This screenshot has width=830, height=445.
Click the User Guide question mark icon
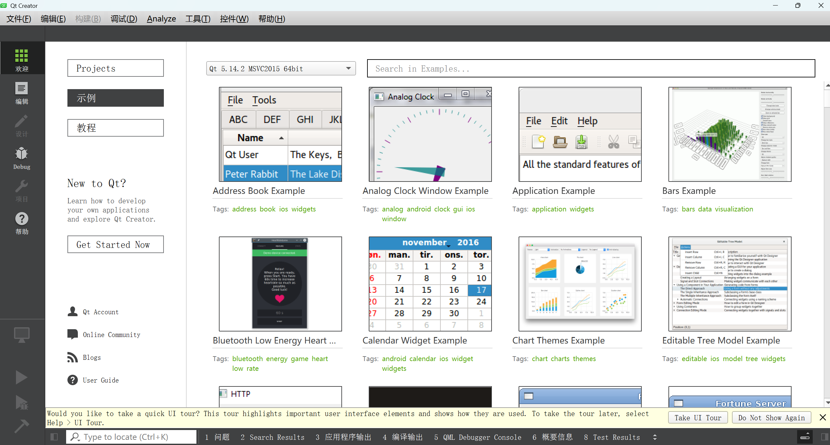pos(73,380)
